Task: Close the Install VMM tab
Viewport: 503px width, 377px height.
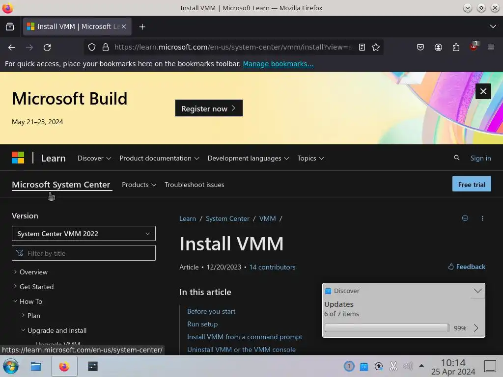Action: (x=124, y=27)
